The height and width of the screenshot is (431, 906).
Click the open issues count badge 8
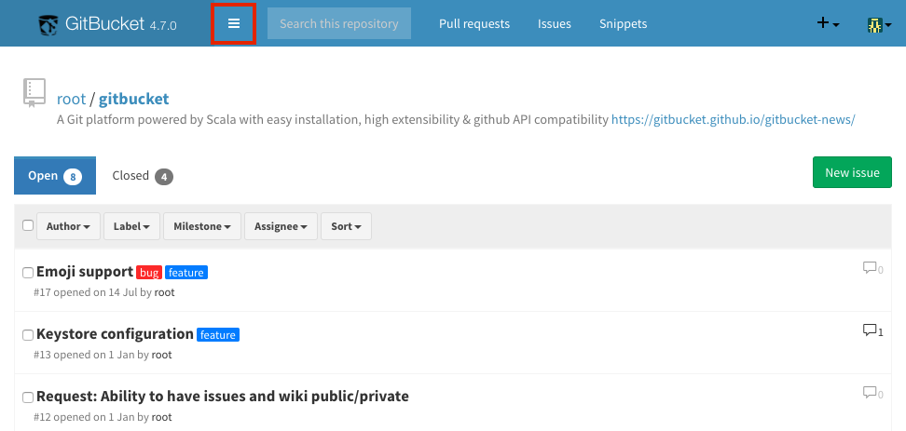coord(73,177)
